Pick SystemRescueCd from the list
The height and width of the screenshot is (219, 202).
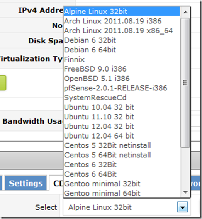122,98
